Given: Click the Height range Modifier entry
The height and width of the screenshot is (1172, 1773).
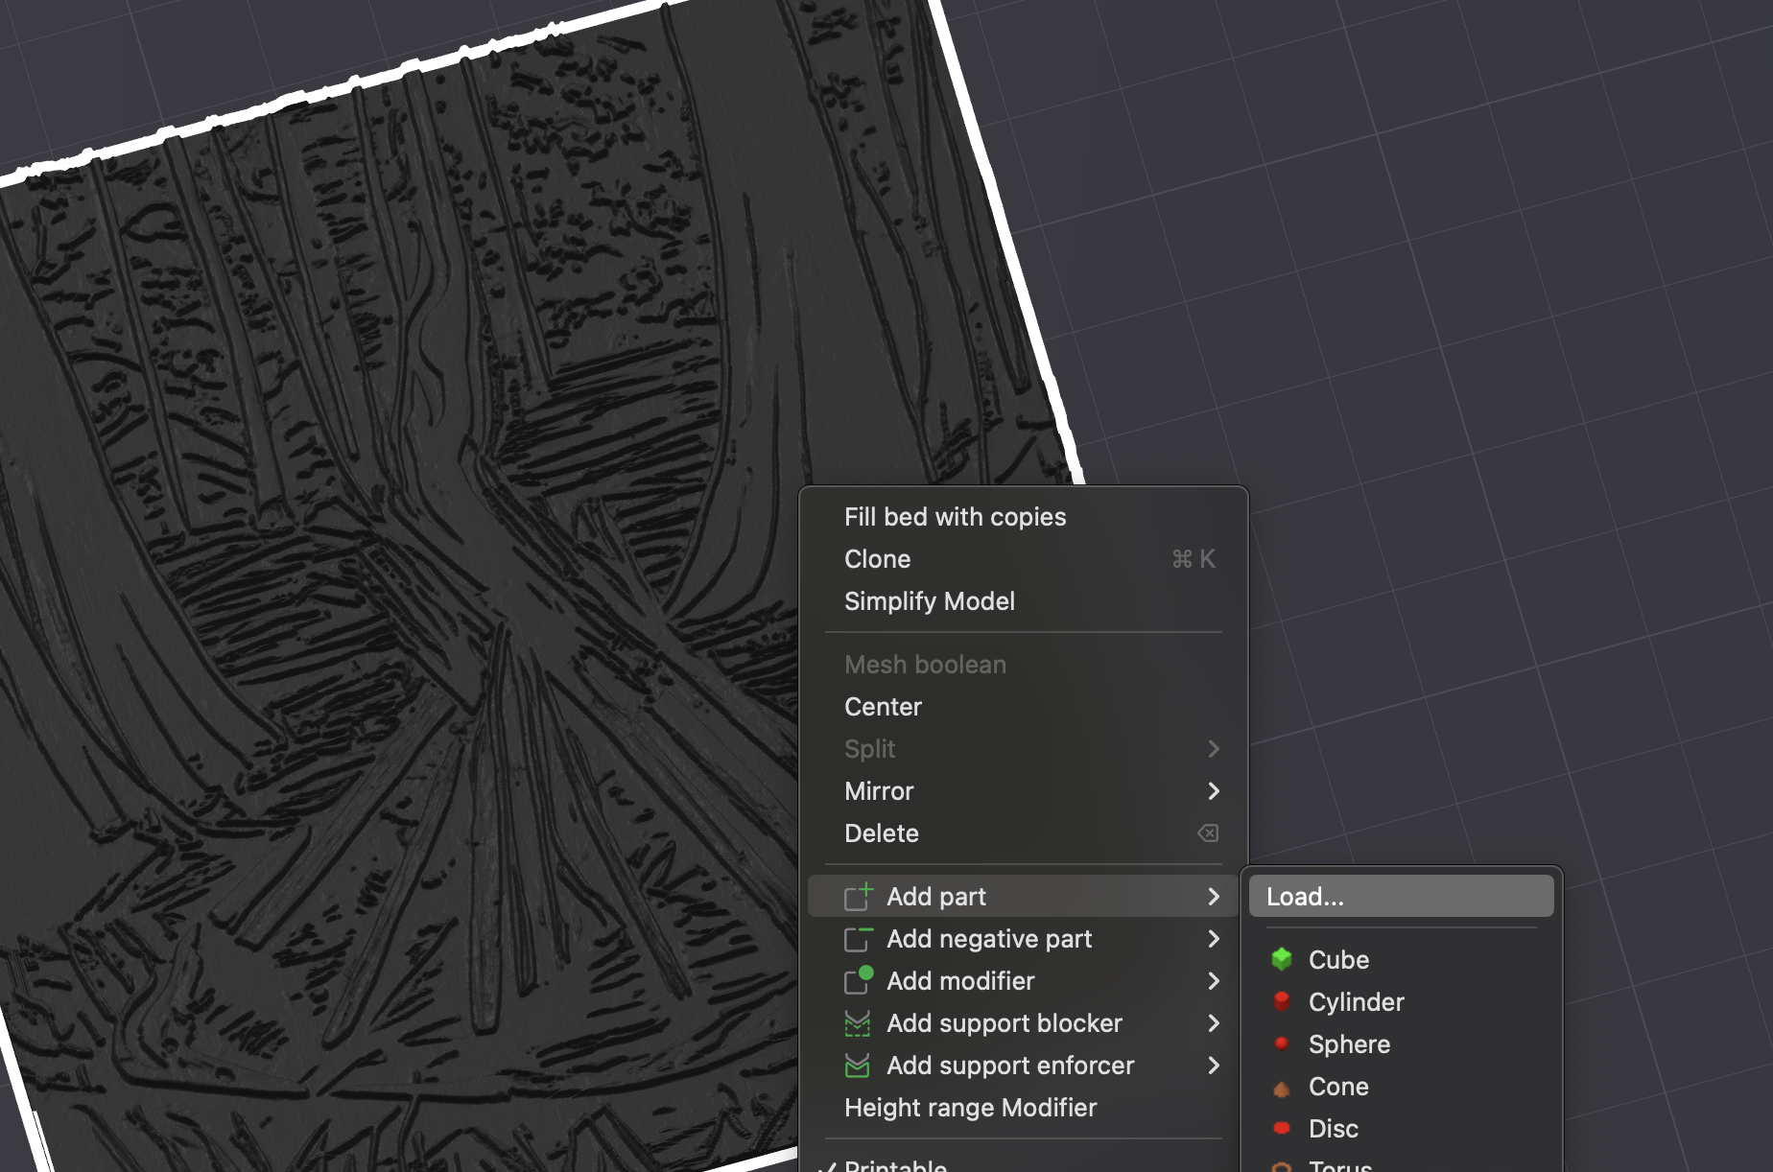Looking at the screenshot, I should [x=1023, y=1108].
